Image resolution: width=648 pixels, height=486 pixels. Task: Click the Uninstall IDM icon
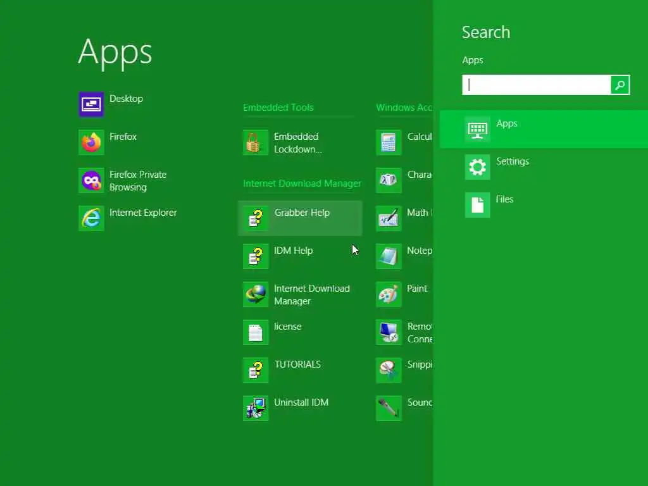point(256,408)
